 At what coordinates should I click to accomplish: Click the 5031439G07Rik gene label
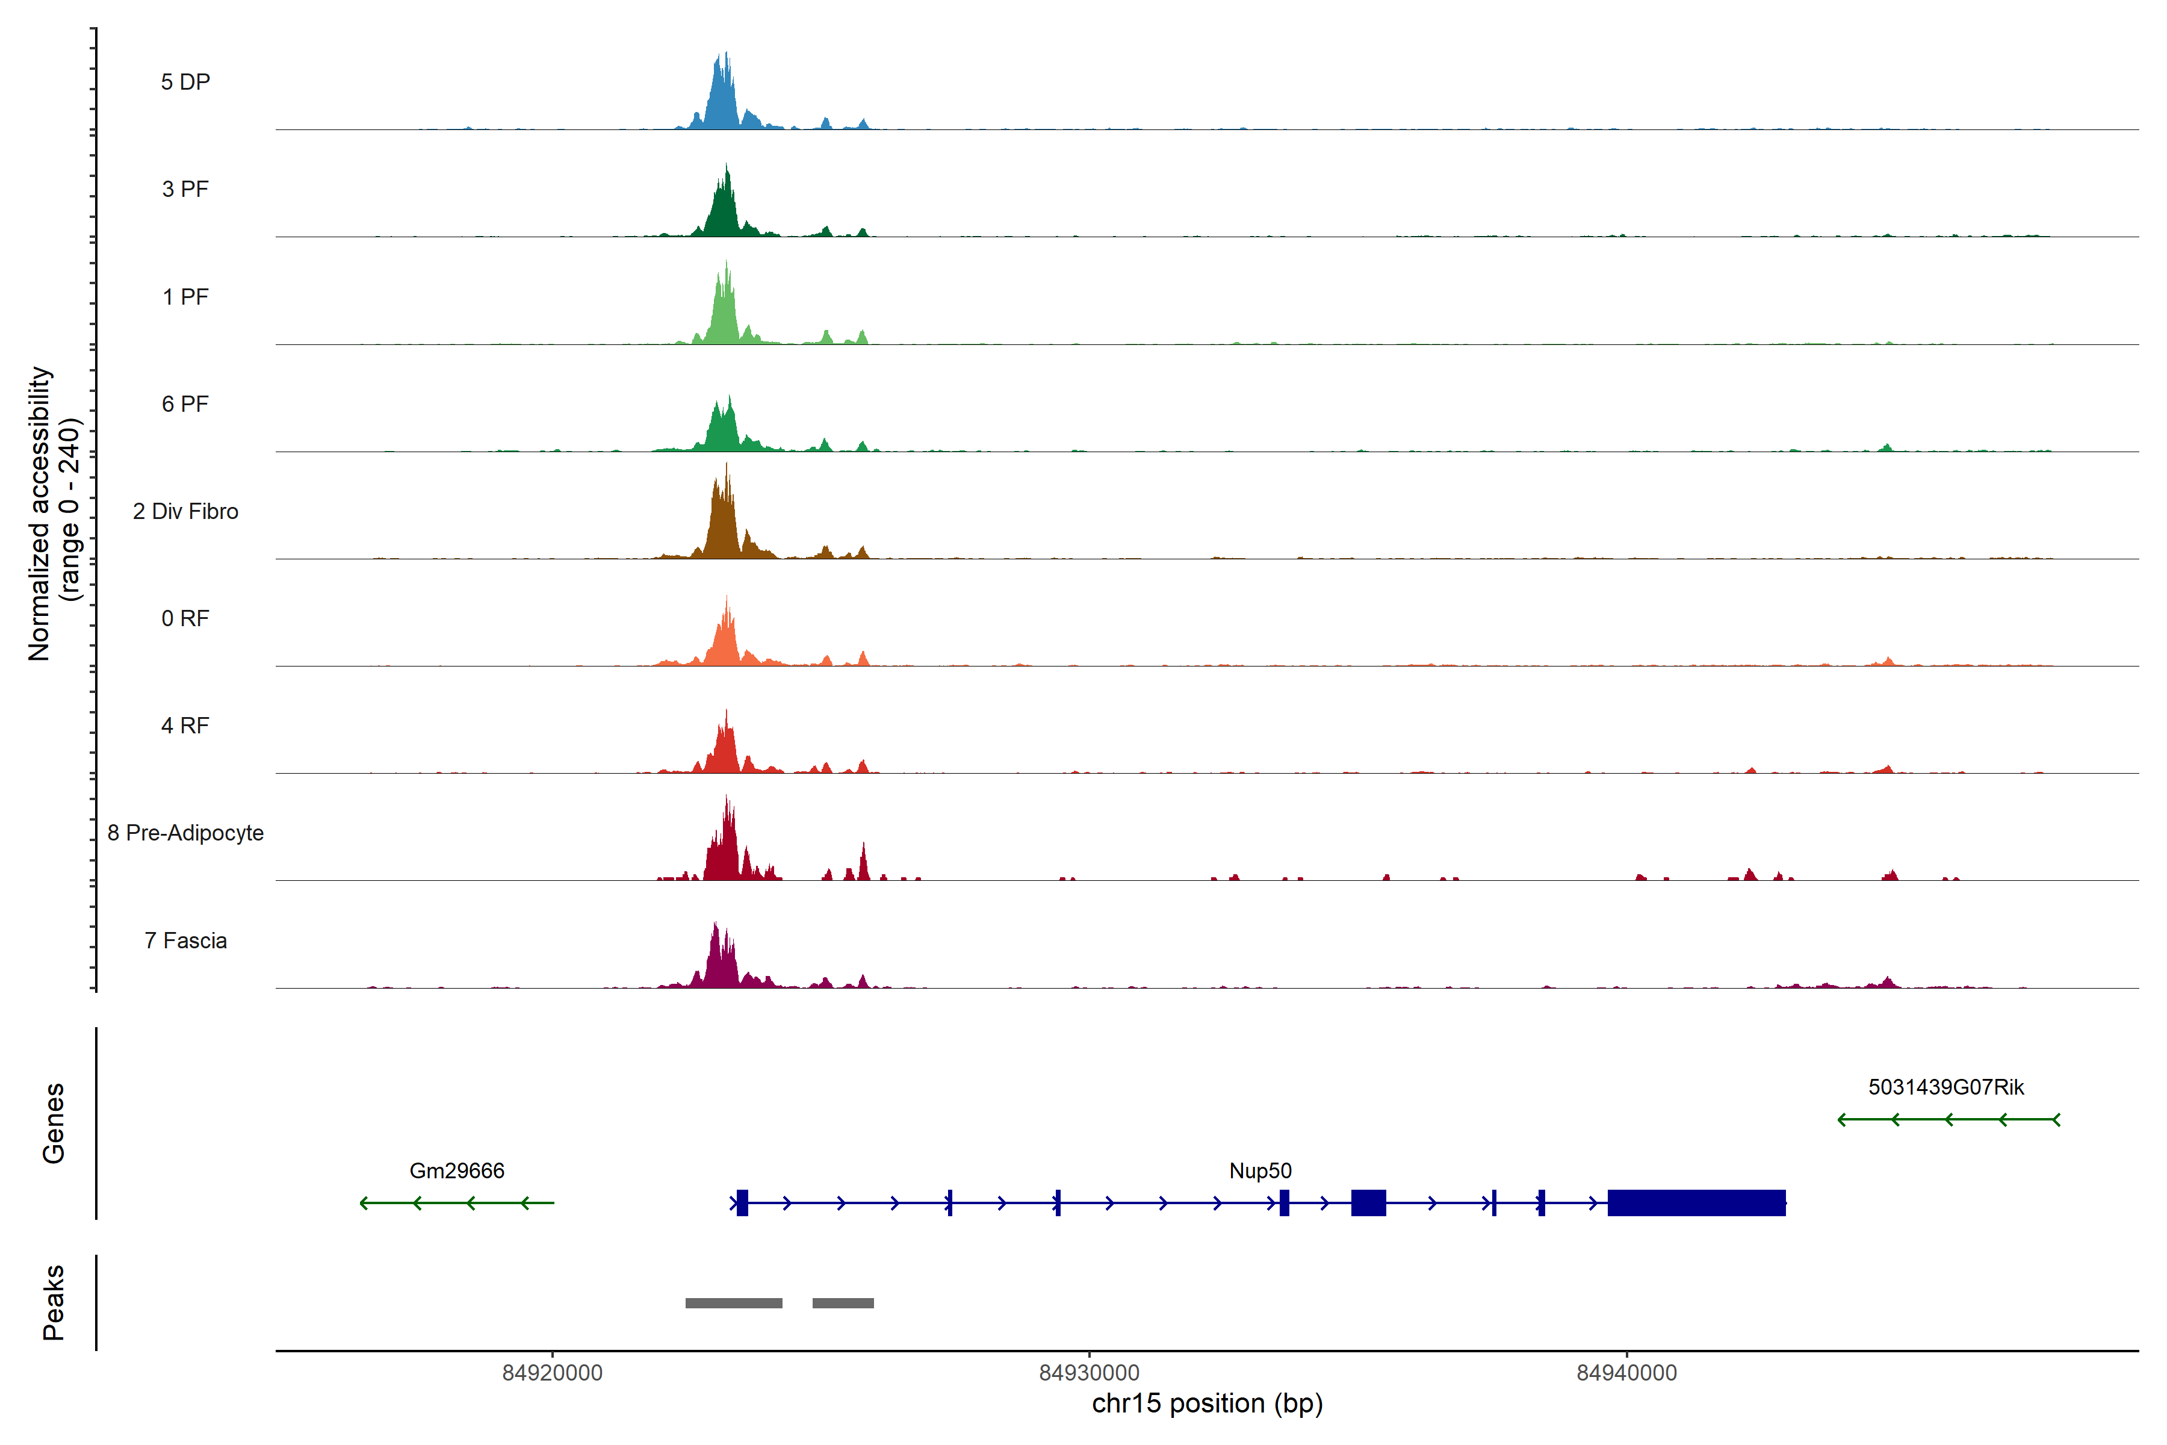point(1946,1087)
